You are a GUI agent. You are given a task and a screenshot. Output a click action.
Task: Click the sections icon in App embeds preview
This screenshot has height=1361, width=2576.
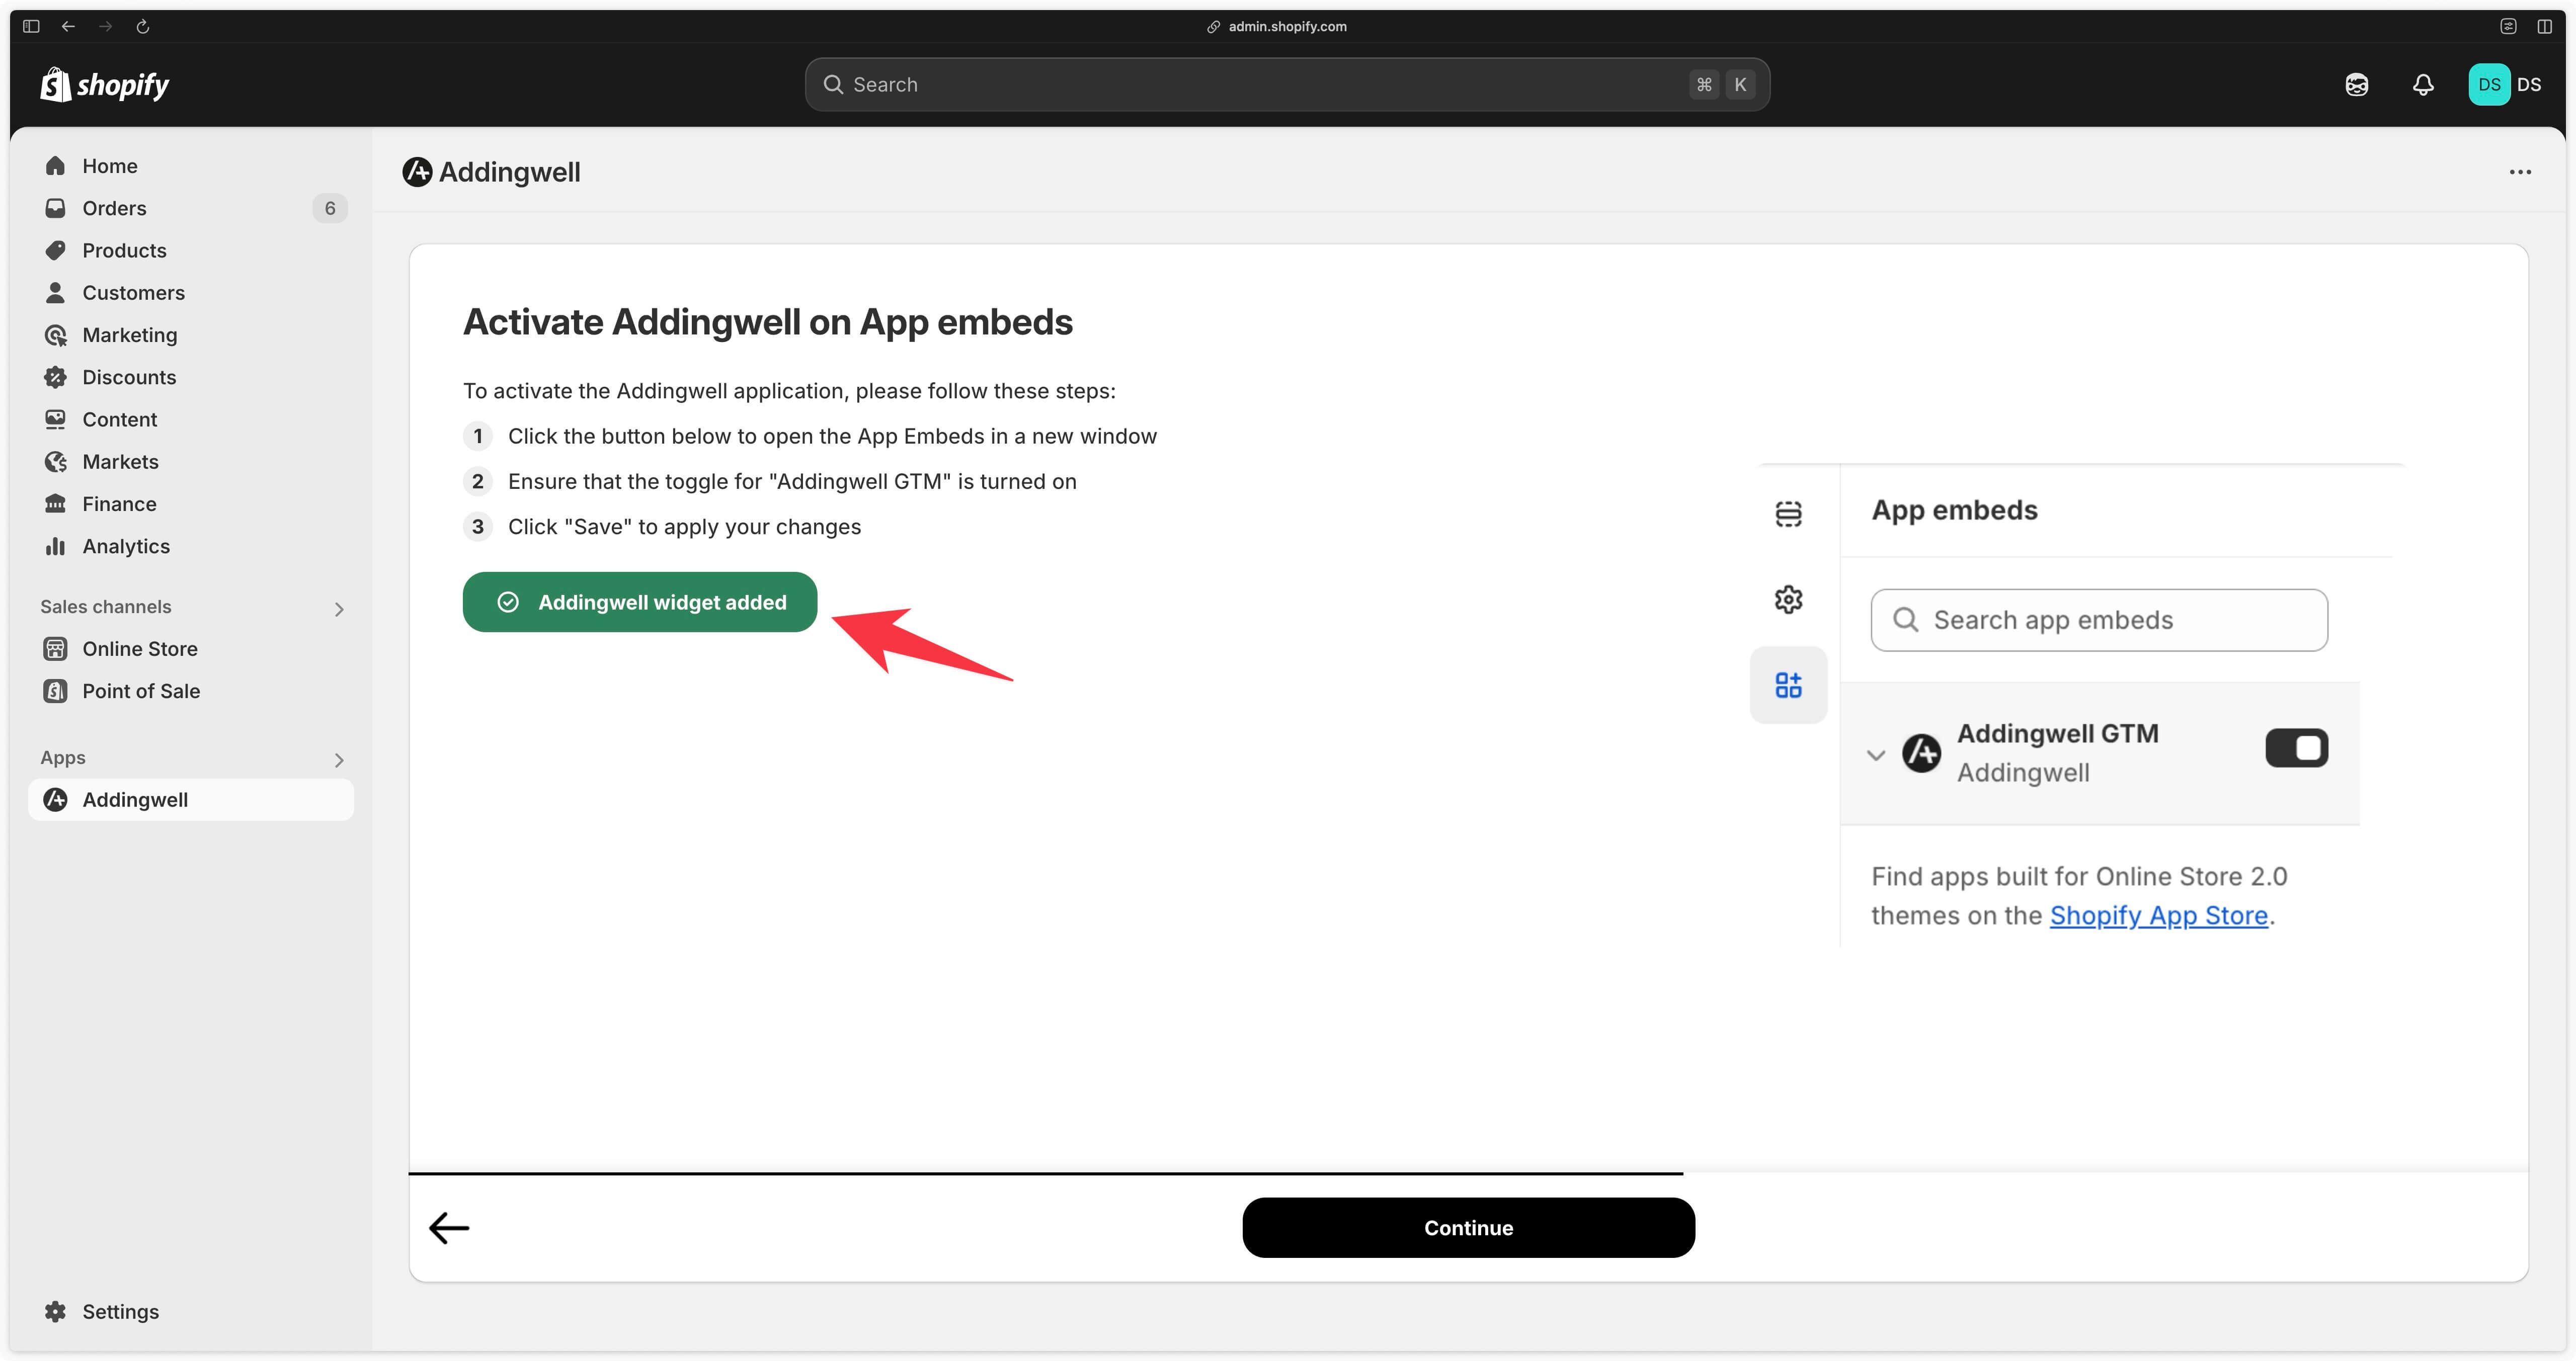click(x=1788, y=514)
